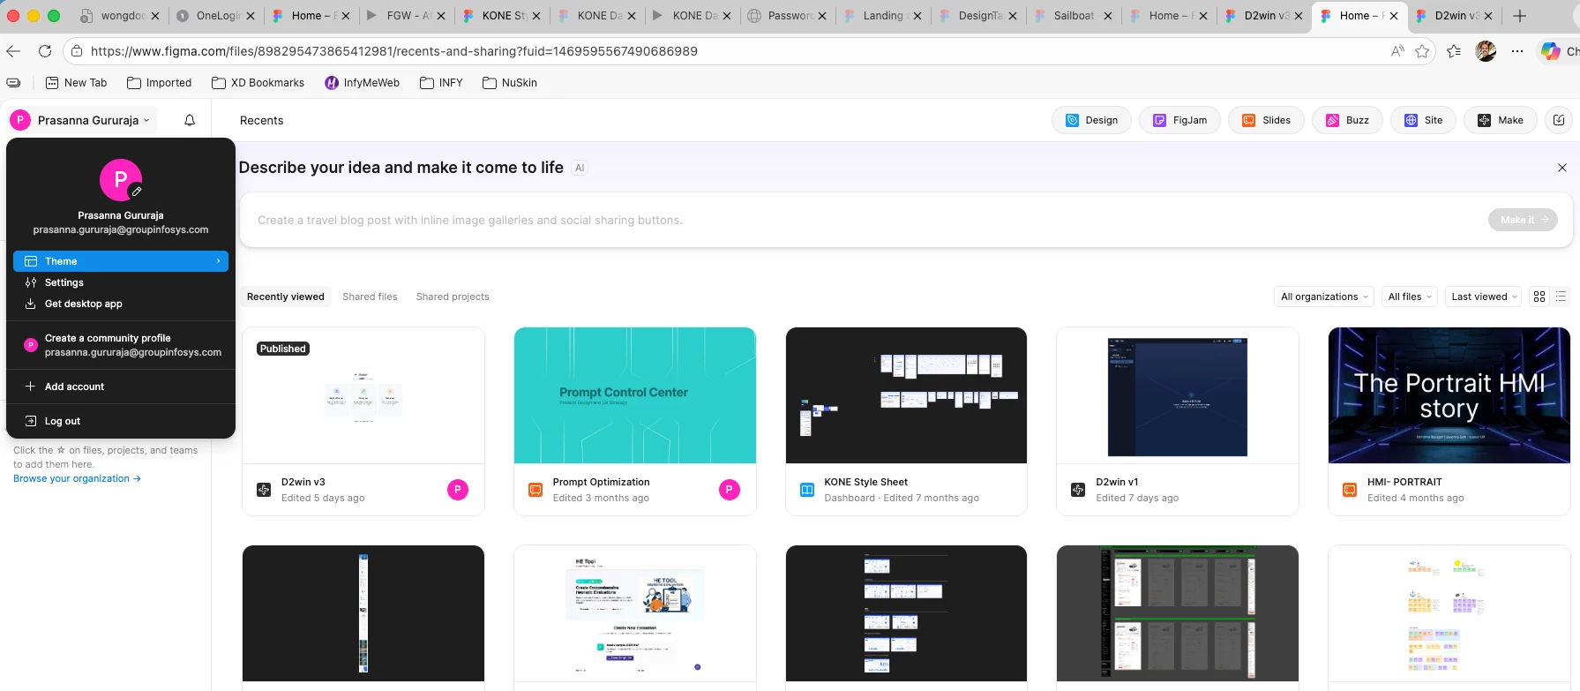Open The Portrait HMI story thumbnail
The image size is (1580, 691).
[1449, 395]
